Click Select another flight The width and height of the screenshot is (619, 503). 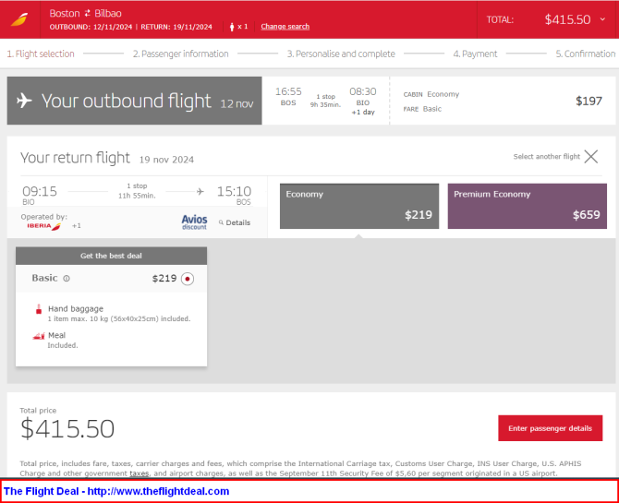(546, 157)
